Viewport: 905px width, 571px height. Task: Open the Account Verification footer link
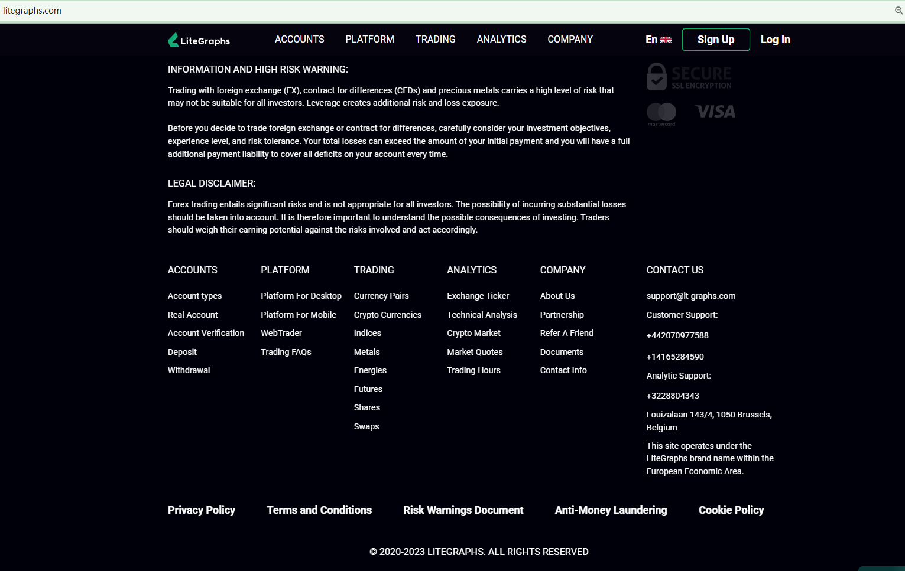pyautogui.click(x=206, y=333)
